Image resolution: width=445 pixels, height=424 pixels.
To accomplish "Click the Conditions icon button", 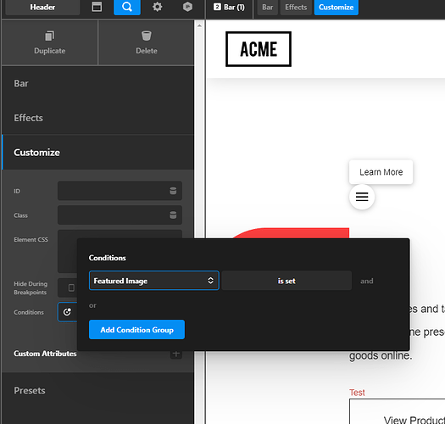I will 67,312.
